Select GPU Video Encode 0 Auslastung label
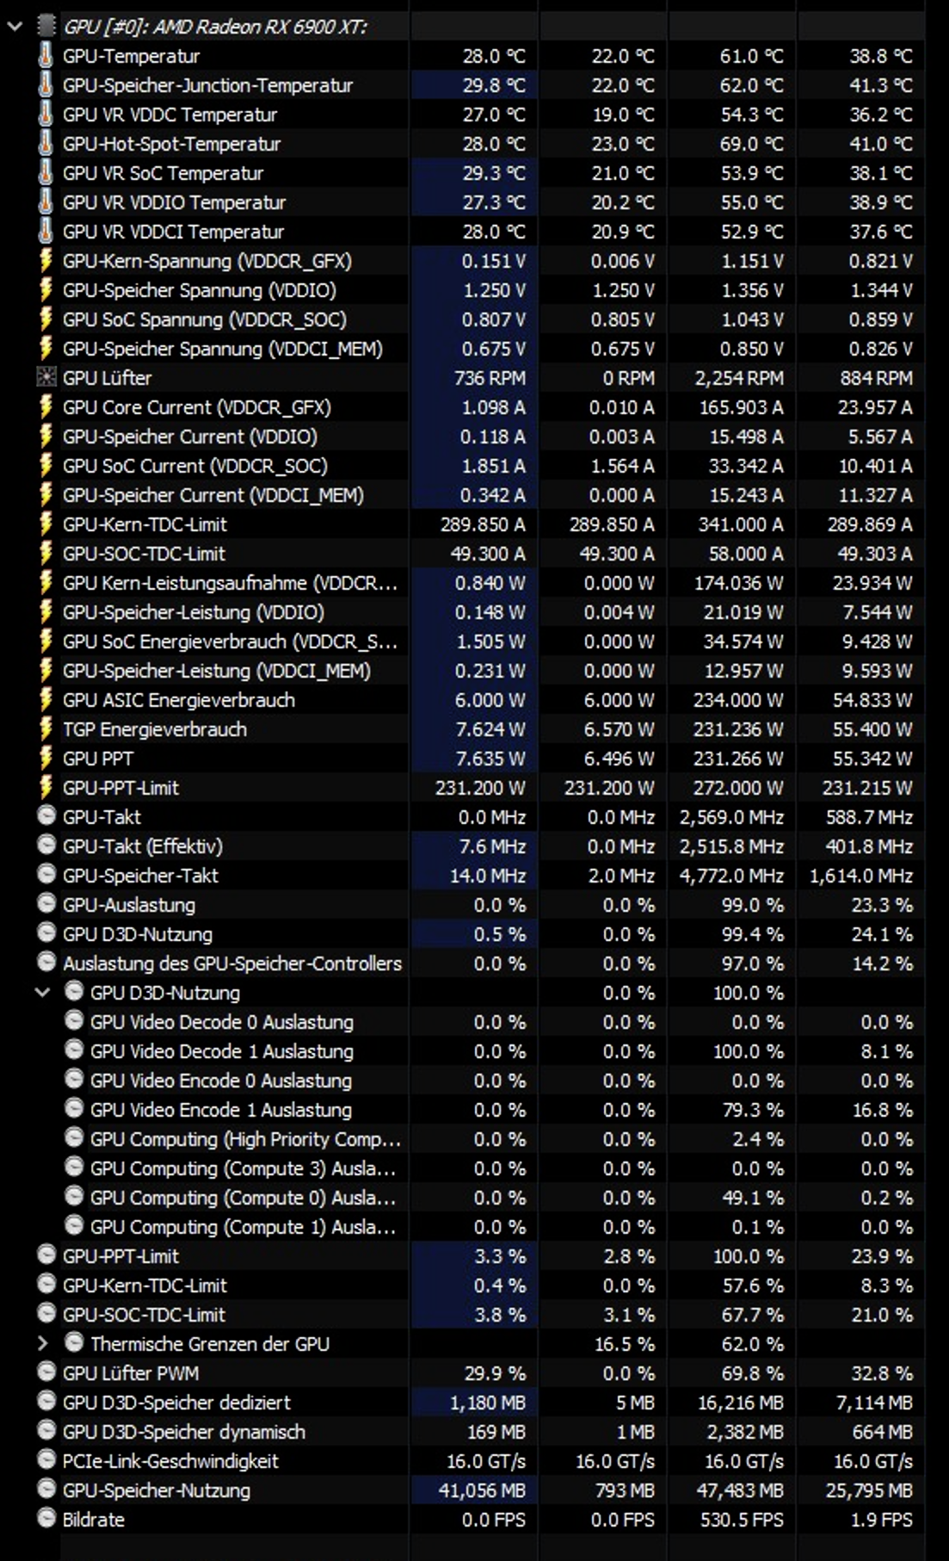The image size is (949, 1561). click(221, 1081)
